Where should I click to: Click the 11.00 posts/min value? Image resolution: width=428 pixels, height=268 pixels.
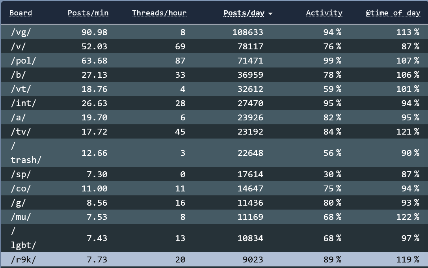pyautogui.click(x=95, y=188)
